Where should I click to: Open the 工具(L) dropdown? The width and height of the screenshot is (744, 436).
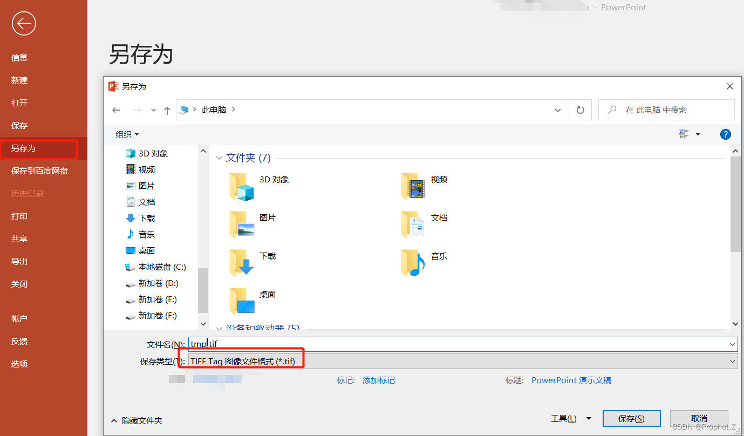point(571,418)
